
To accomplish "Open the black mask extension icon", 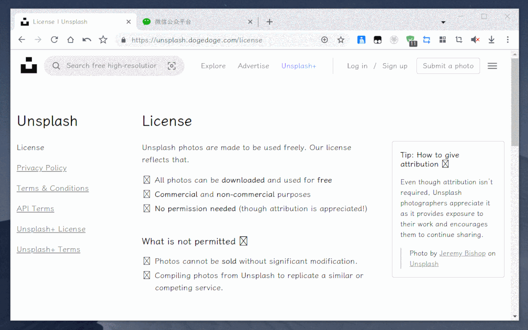I will 377,40.
